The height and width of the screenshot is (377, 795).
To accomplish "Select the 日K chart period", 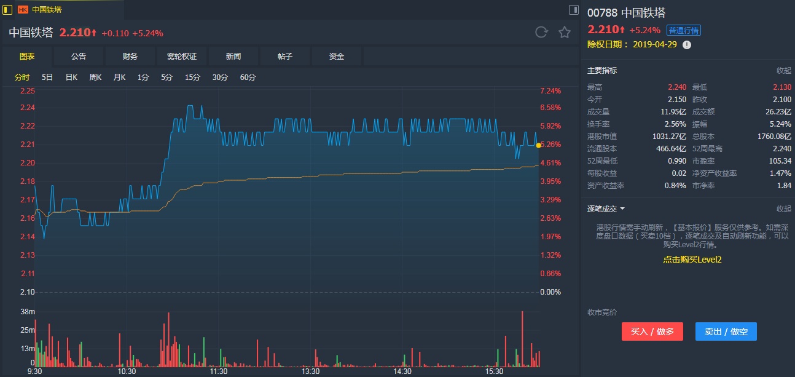I will point(71,77).
